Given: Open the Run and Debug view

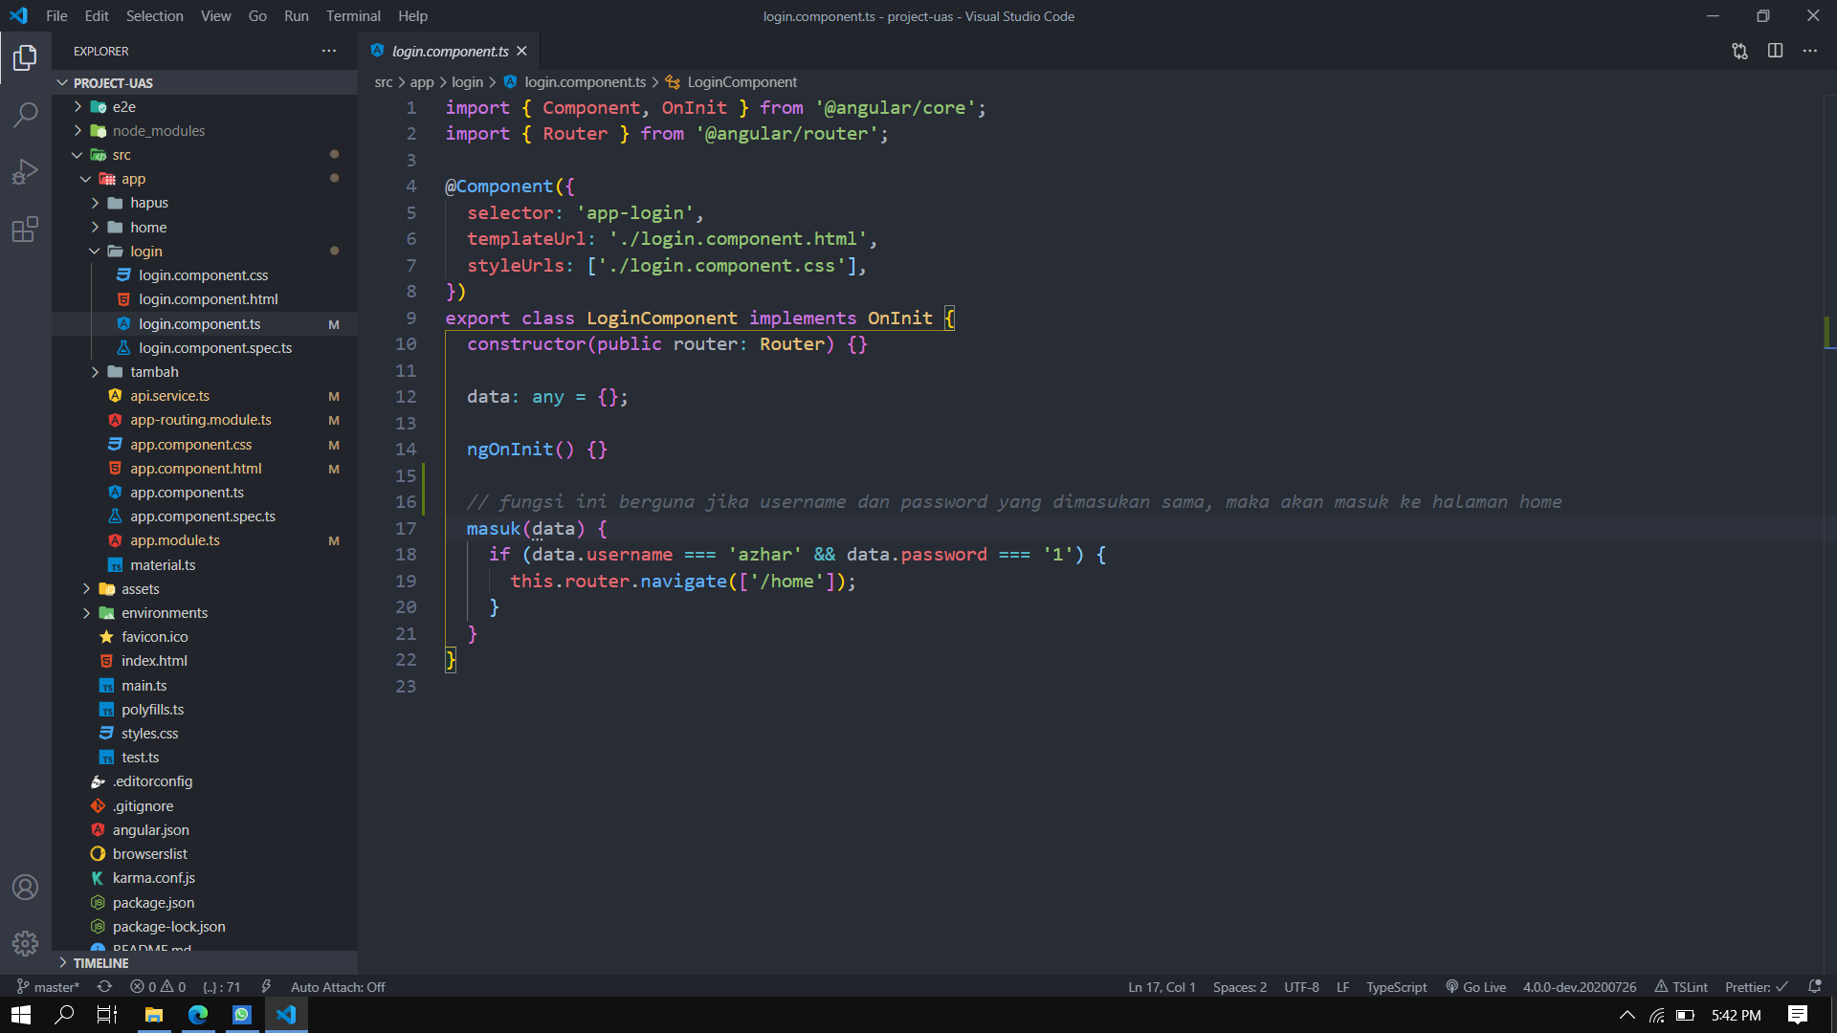Looking at the screenshot, I should tap(26, 172).
